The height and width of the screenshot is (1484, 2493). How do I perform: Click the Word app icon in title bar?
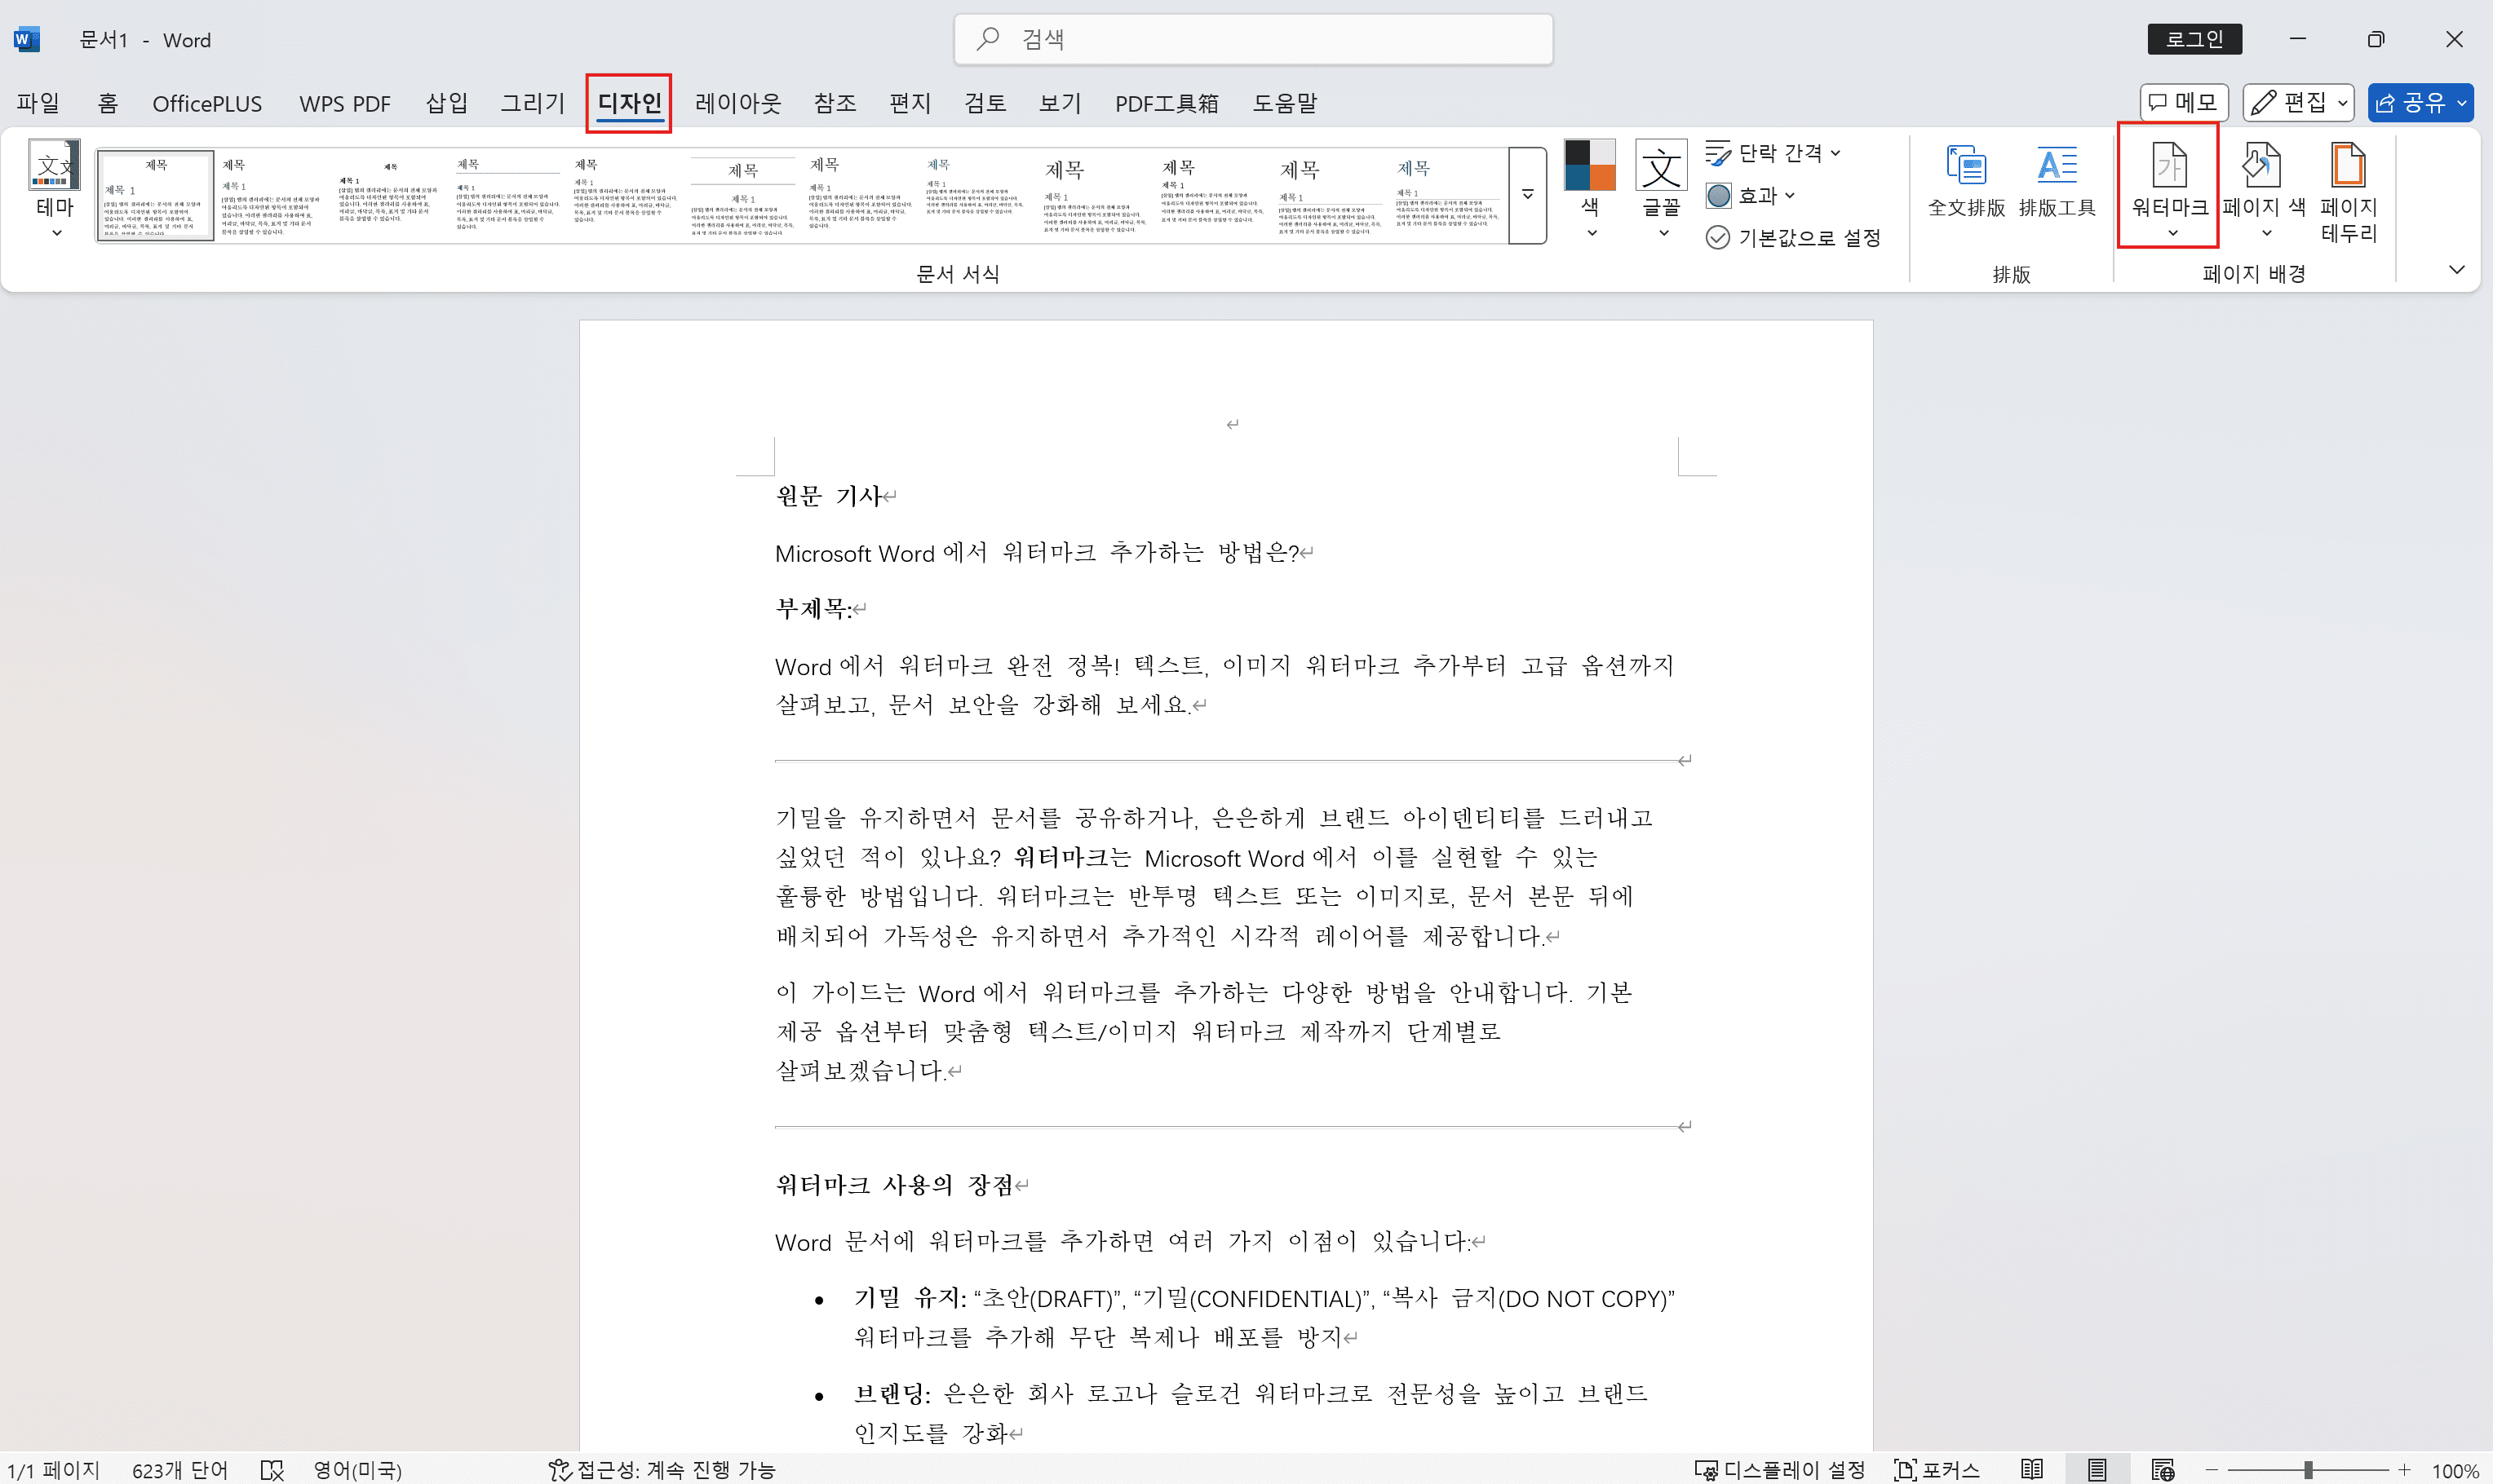(x=26, y=40)
